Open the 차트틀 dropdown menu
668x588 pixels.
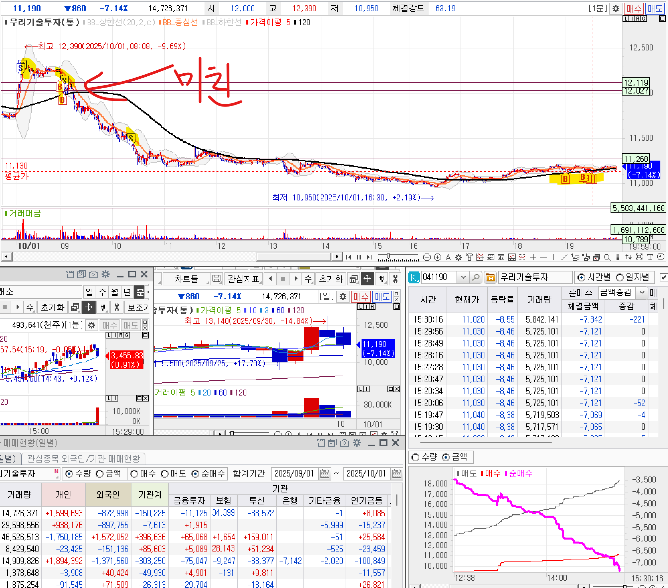pyautogui.click(x=186, y=279)
